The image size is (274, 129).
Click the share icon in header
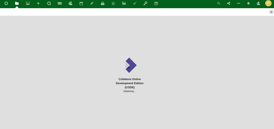pyautogui.click(x=228, y=3)
